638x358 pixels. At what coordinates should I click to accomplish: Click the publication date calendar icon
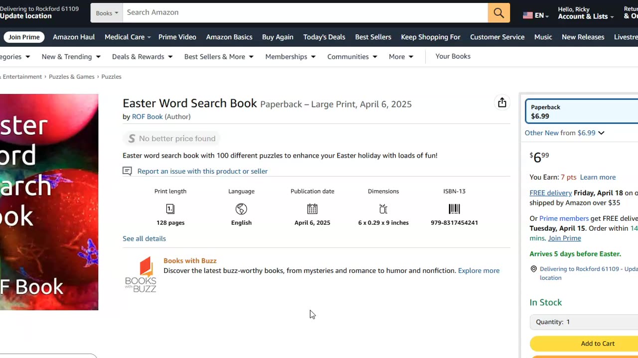[313, 209]
